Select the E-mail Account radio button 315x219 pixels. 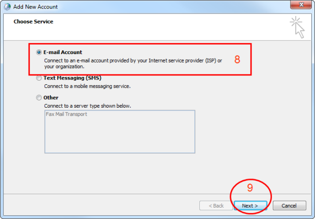click(39, 53)
